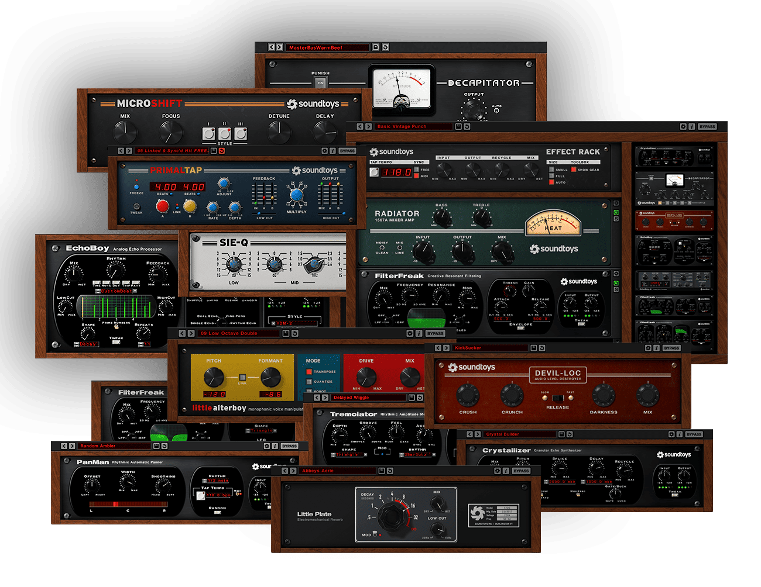Open the MasterBusWarmBeef preset menu
761x587 pixels.
pos(327,47)
